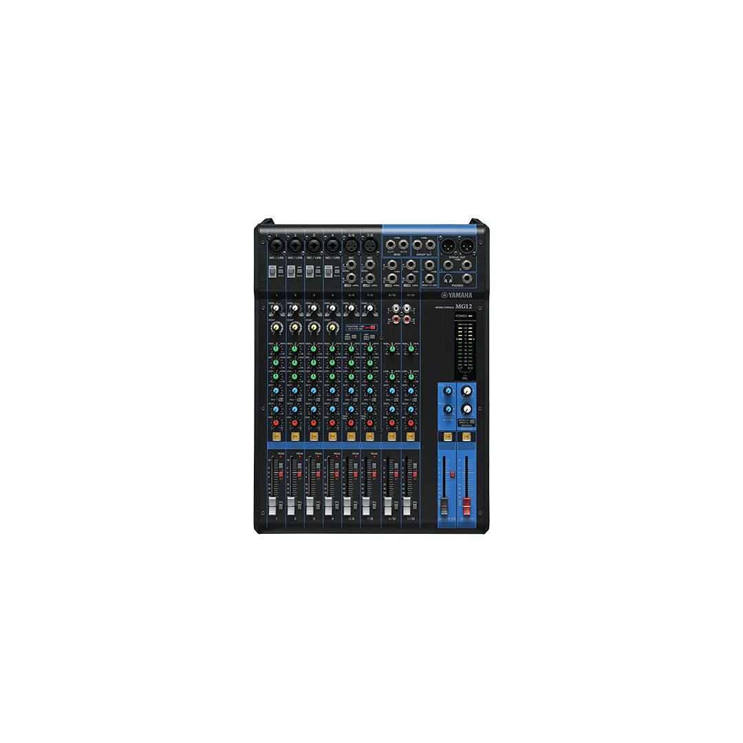The image size is (743, 743).
Task: Click the channel 9/10 red BAL knob
Action: pos(392,422)
